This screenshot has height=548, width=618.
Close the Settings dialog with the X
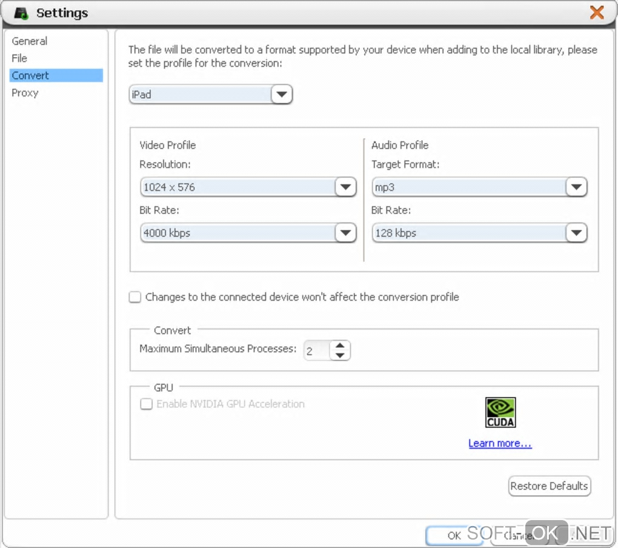(597, 12)
